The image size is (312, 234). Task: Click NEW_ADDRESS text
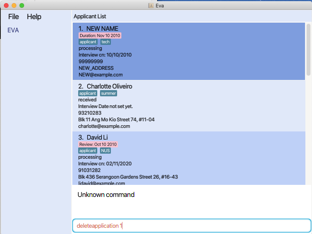(96, 68)
